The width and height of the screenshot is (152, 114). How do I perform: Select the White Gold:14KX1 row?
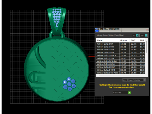point(120,70)
